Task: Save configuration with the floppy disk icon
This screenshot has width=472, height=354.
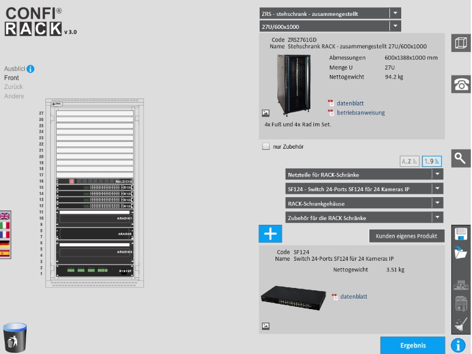Action: 461,234
